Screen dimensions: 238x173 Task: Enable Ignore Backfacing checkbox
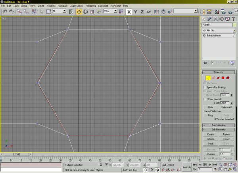205,87
